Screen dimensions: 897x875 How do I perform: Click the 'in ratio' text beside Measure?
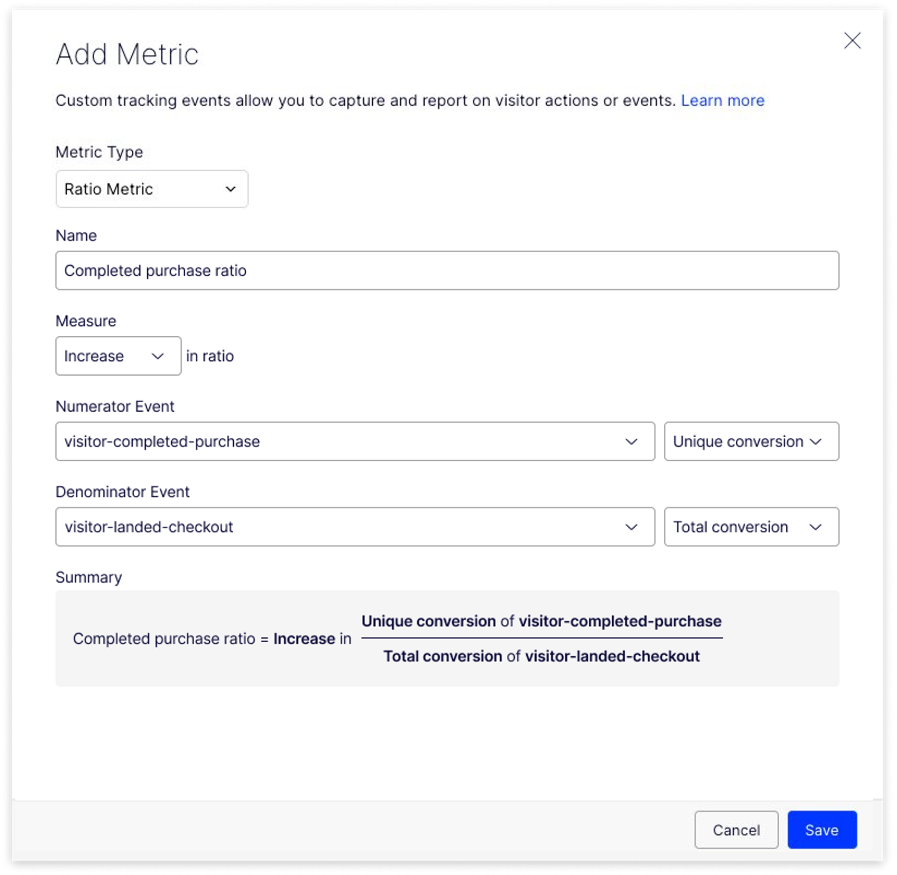pyautogui.click(x=210, y=356)
